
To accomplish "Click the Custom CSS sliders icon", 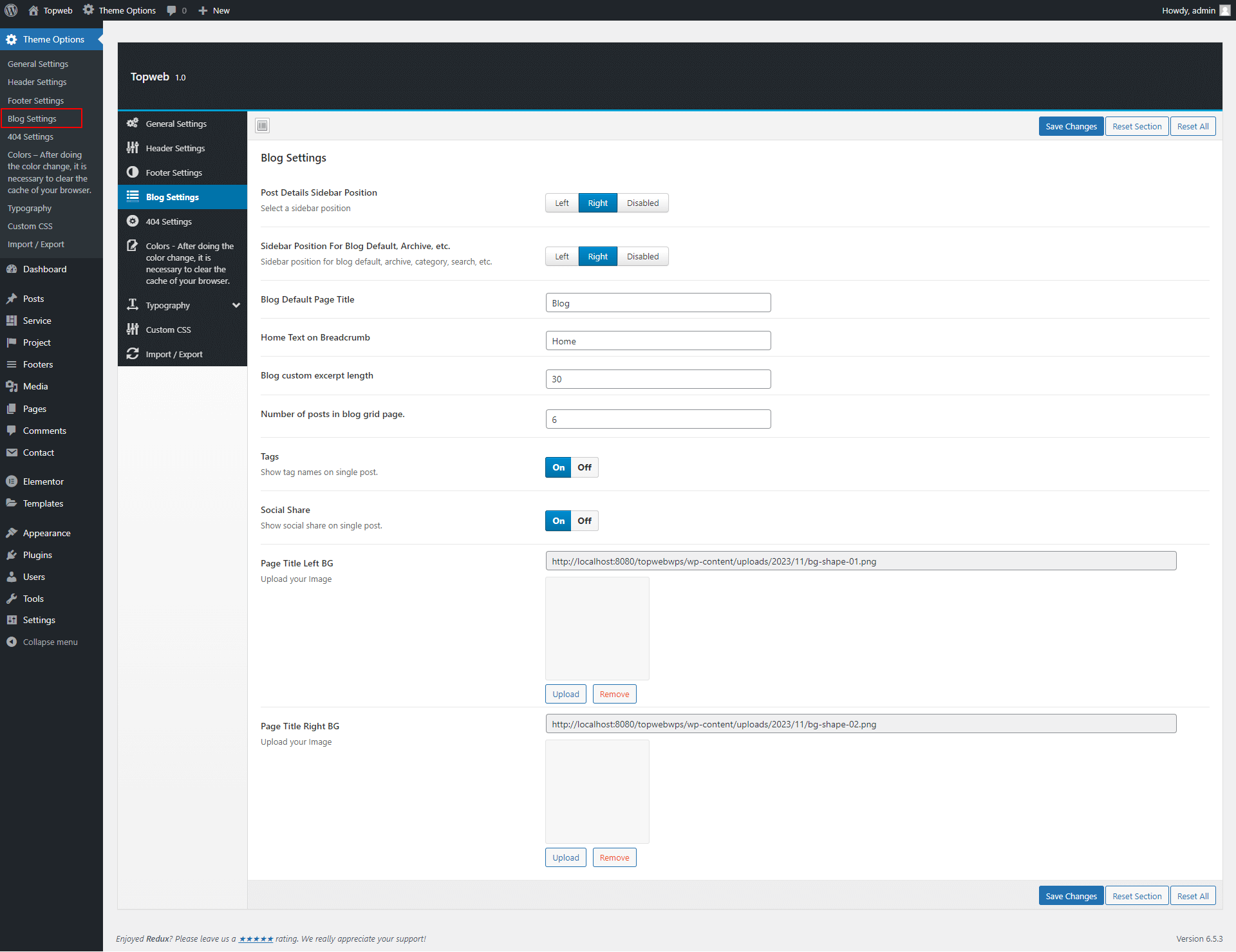I will pos(133,329).
